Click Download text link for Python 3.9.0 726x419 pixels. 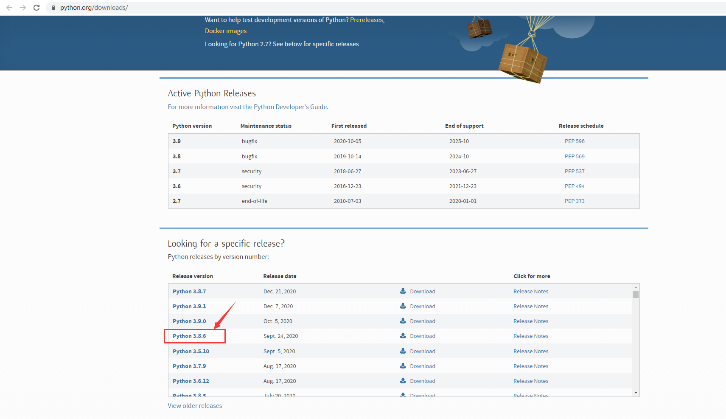click(423, 321)
